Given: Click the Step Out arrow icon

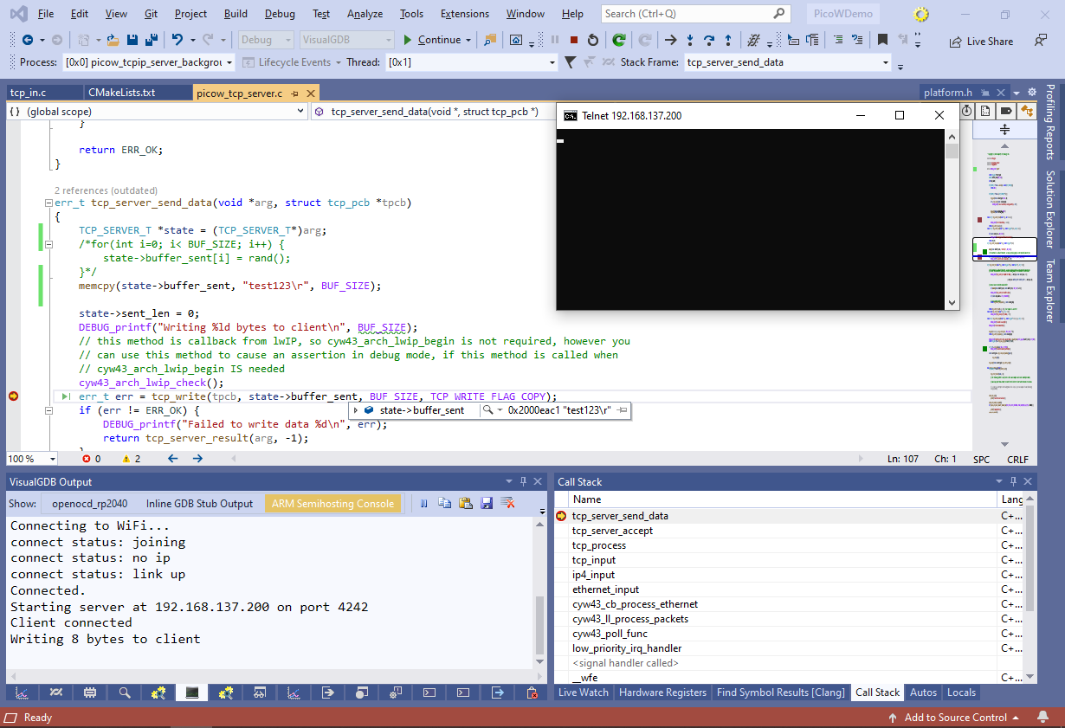Looking at the screenshot, I should (728, 40).
